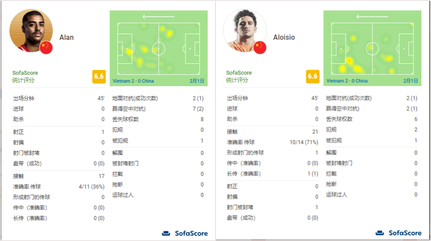This screenshot has height=241, width=431.
Task: Click the Aloisio player name
Action: click(284, 37)
